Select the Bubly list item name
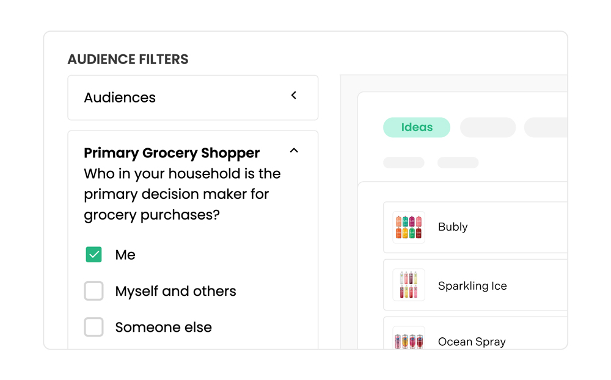 point(453,227)
